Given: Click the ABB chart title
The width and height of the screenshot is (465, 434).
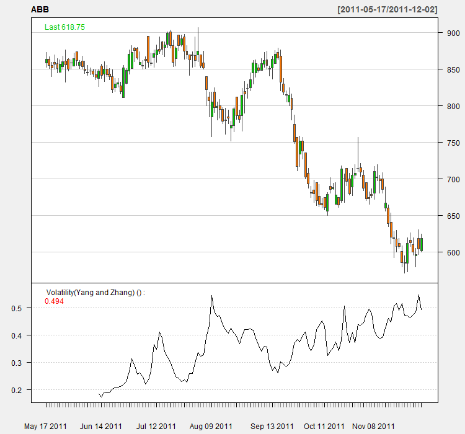Looking at the screenshot, I should (x=40, y=9).
